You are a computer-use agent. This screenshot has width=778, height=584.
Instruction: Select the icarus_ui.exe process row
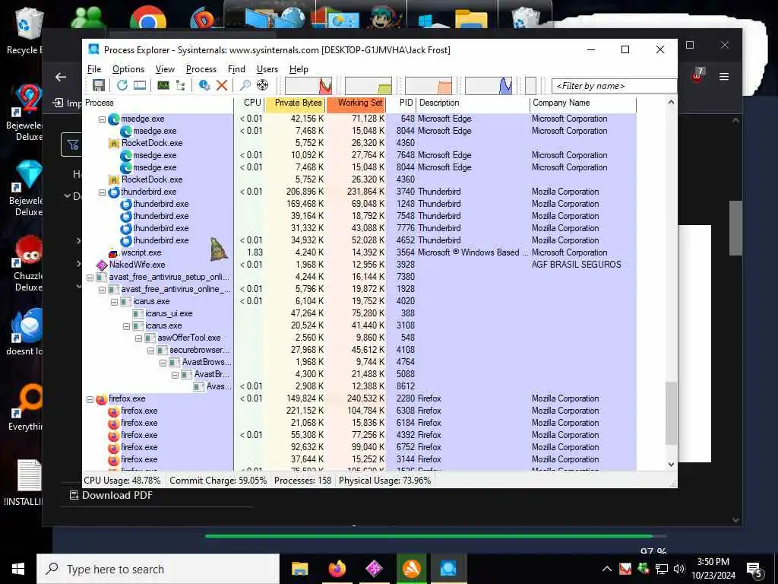click(x=359, y=314)
